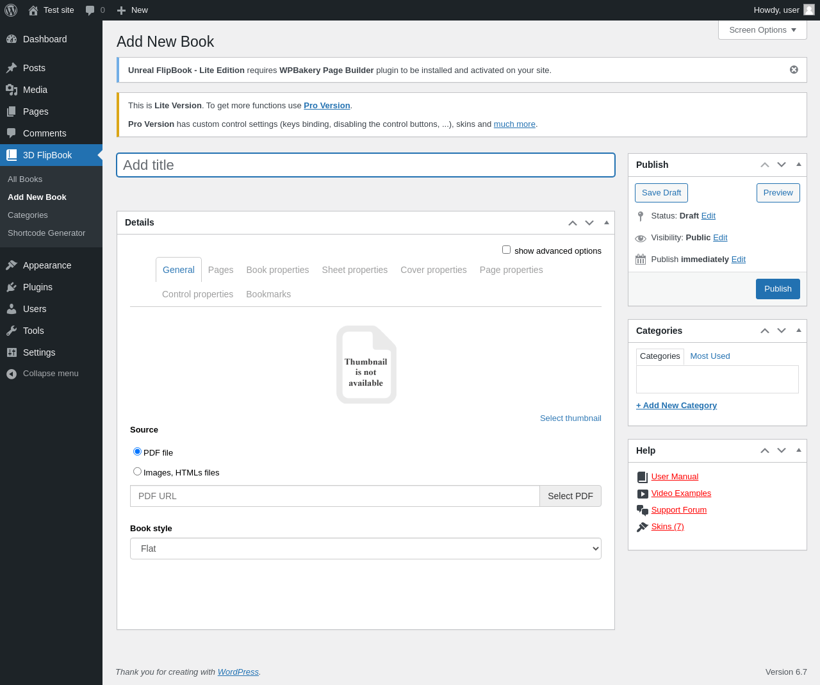This screenshot has width=820, height=685.
Task: Click the 3D FlipBook book icon in sidebar
Action: tap(12, 155)
